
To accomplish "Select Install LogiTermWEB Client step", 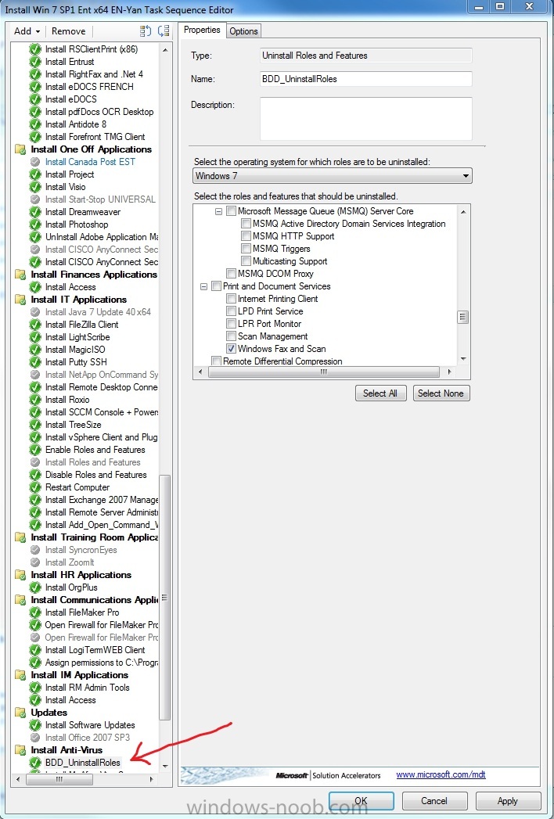I will [95, 650].
